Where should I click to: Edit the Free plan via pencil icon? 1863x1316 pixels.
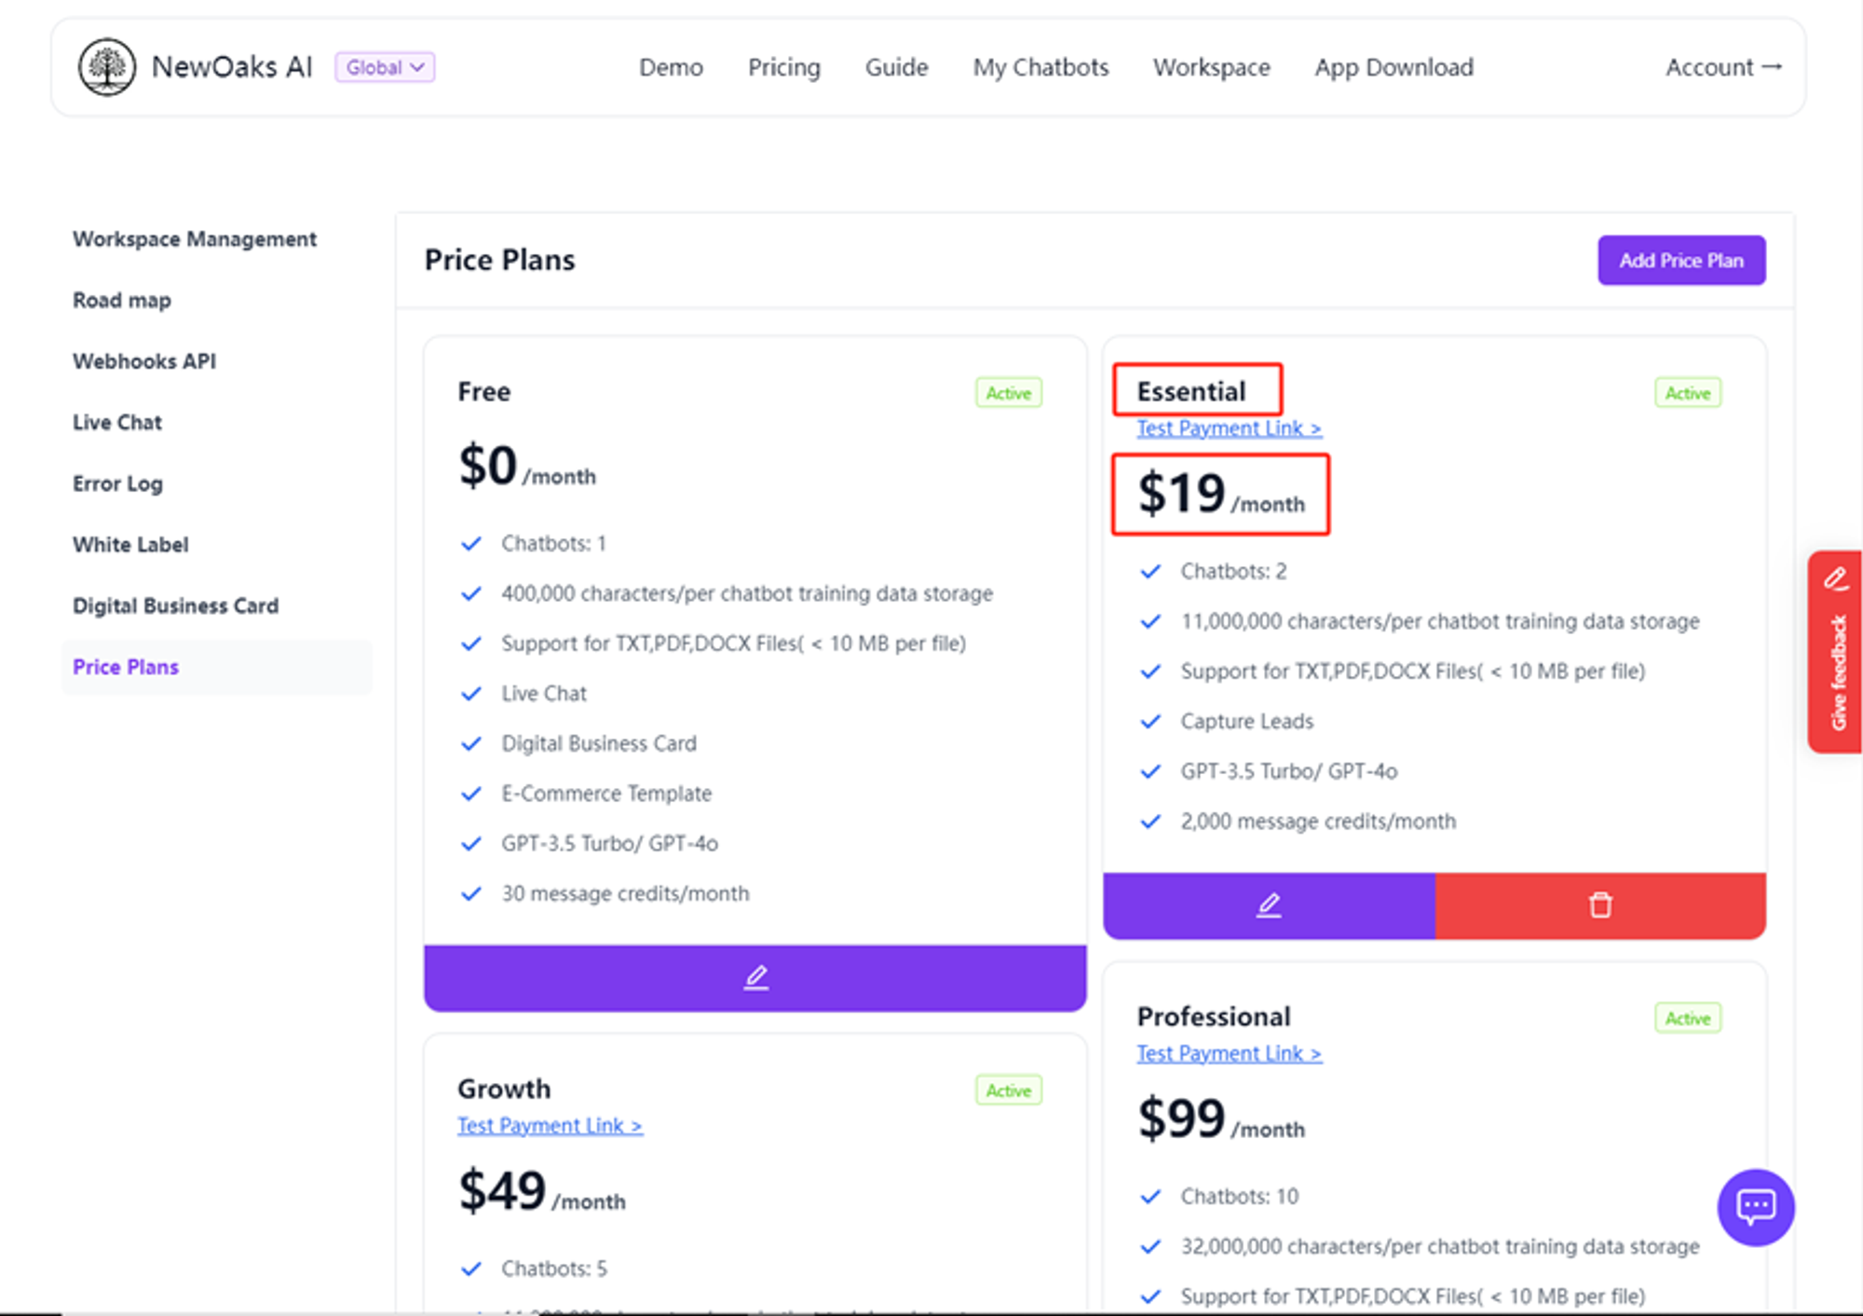pos(755,977)
